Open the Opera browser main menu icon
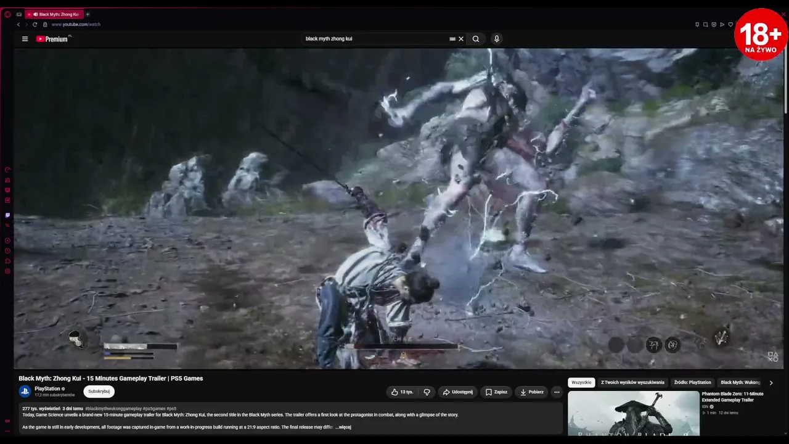This screenshot has height=444, width=789. click(7, 14)
